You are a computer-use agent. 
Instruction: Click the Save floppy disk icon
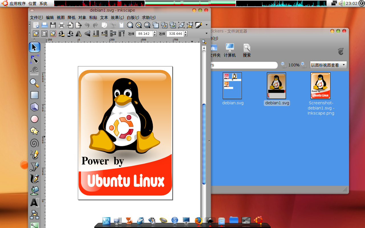pos(53,25)
